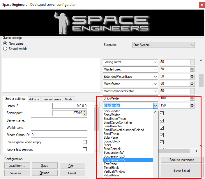205x179 pixels.
Task: Open the MotorStator block dropdown
Action: pyautogui.click(x=155, y=84)
